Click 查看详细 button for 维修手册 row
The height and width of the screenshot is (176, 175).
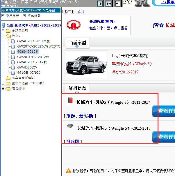click(x=164, y=111)
